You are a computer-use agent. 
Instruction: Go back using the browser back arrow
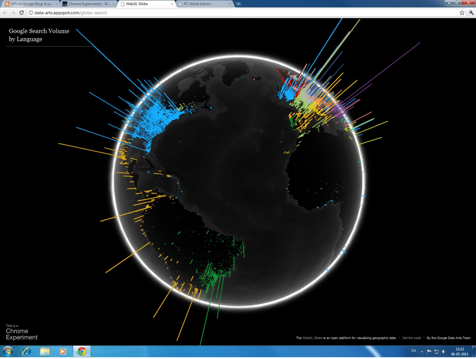(5, 13)
